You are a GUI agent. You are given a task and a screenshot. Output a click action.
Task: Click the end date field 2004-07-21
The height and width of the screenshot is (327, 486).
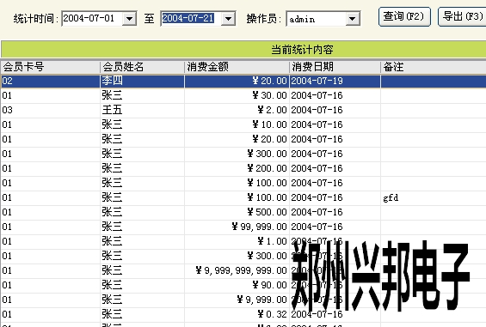[191, 19]
